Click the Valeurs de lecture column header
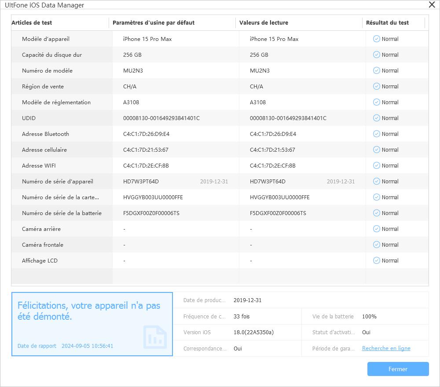The width and height of the screenshot is (440, 387). (264, 23)
